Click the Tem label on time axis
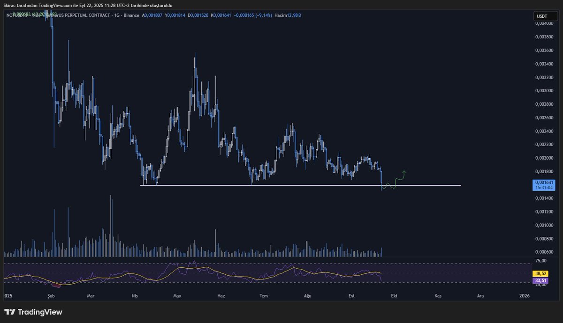Screen dimensions: 563x323 [x=264, y=296]
